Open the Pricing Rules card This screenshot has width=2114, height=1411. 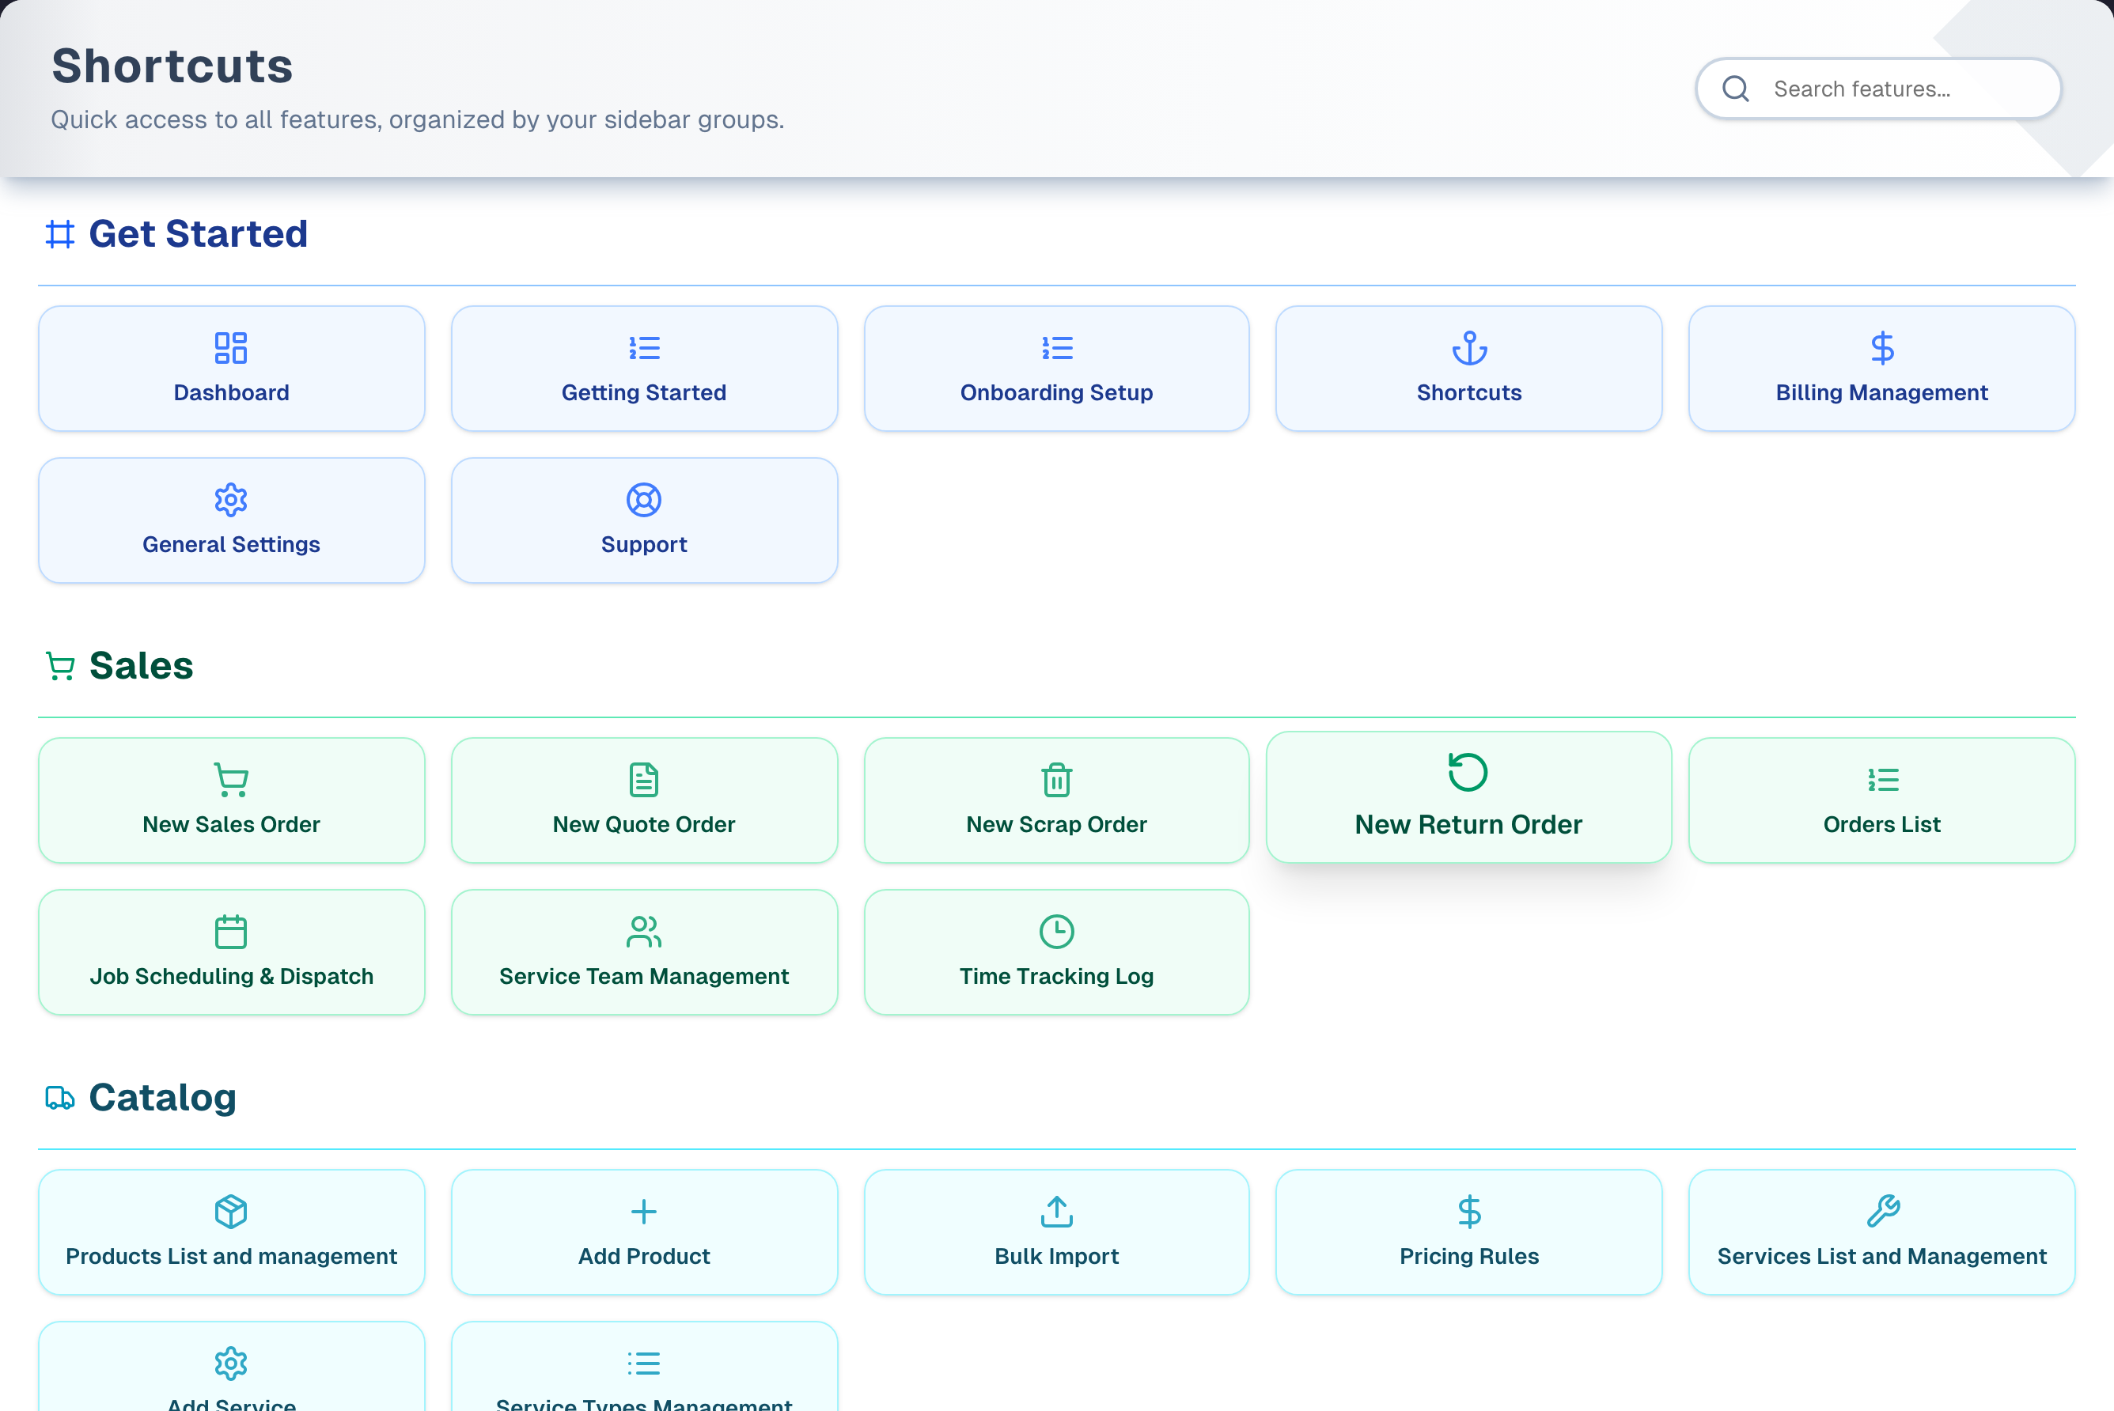(x=1468, y=1232)
